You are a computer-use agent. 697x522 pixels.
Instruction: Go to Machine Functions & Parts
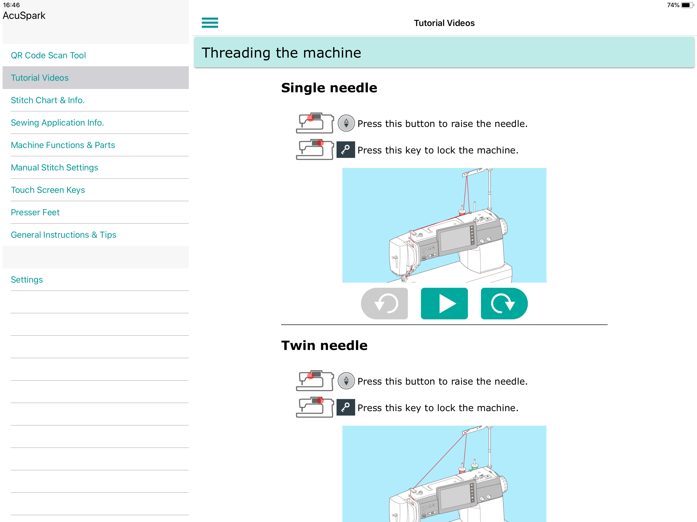pos(95,145)
